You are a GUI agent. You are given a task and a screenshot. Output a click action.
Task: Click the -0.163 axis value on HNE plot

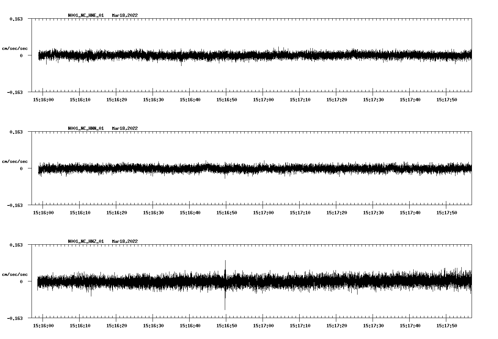pyautogui.click(x=15, y=92)
